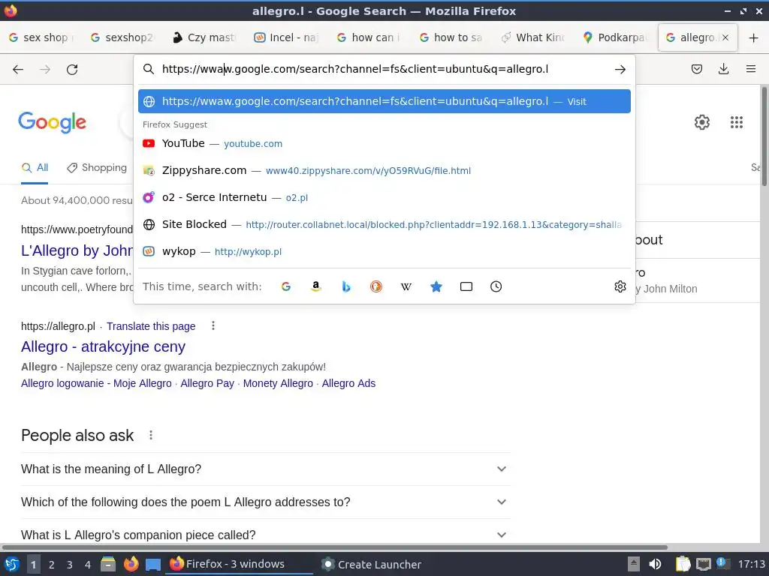
Task: Close the active allegro.l tab
Action: 725,37
